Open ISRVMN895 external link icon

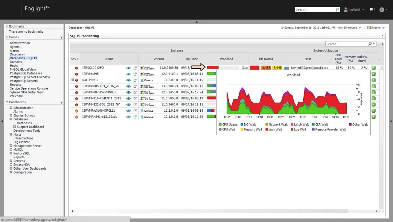tap(135, 74)
